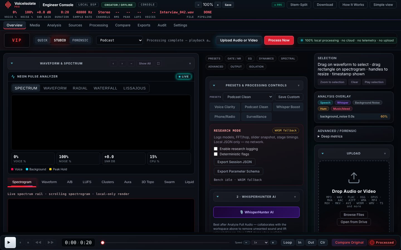Decrease playback speed with minus button
Image resolution: width=401 pixels, height=250 pixels.
246,242
